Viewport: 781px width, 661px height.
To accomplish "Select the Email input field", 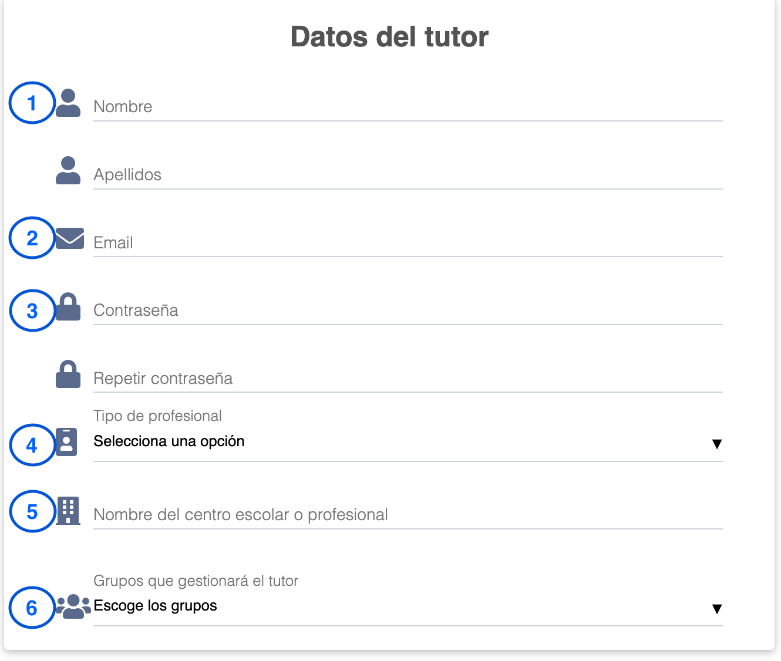I will tap(408, 242).
